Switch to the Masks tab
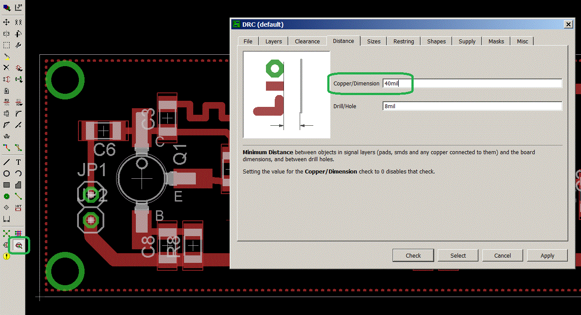 [x=496, y=41]
